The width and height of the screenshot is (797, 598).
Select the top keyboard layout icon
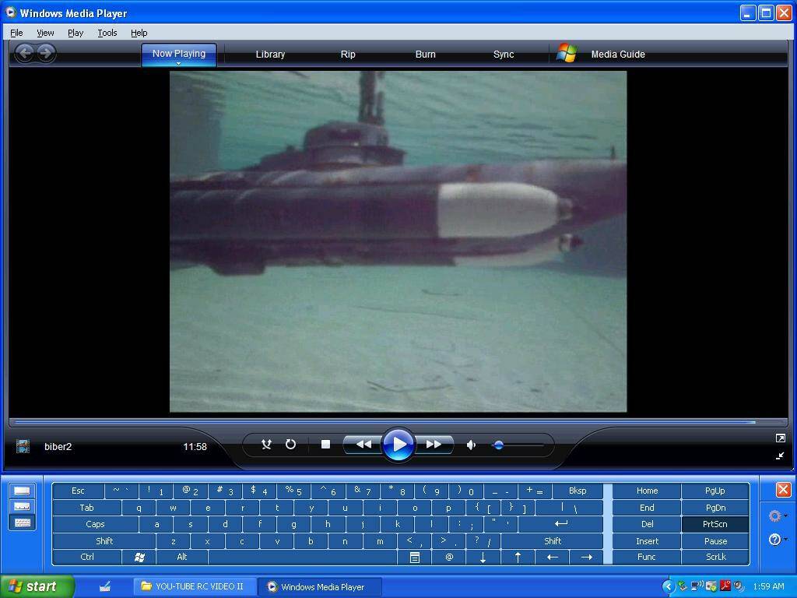pos(23,491)
